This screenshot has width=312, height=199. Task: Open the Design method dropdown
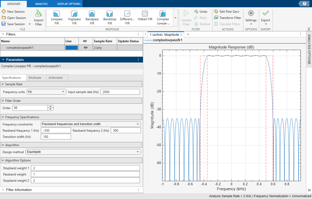pos(83,152)
